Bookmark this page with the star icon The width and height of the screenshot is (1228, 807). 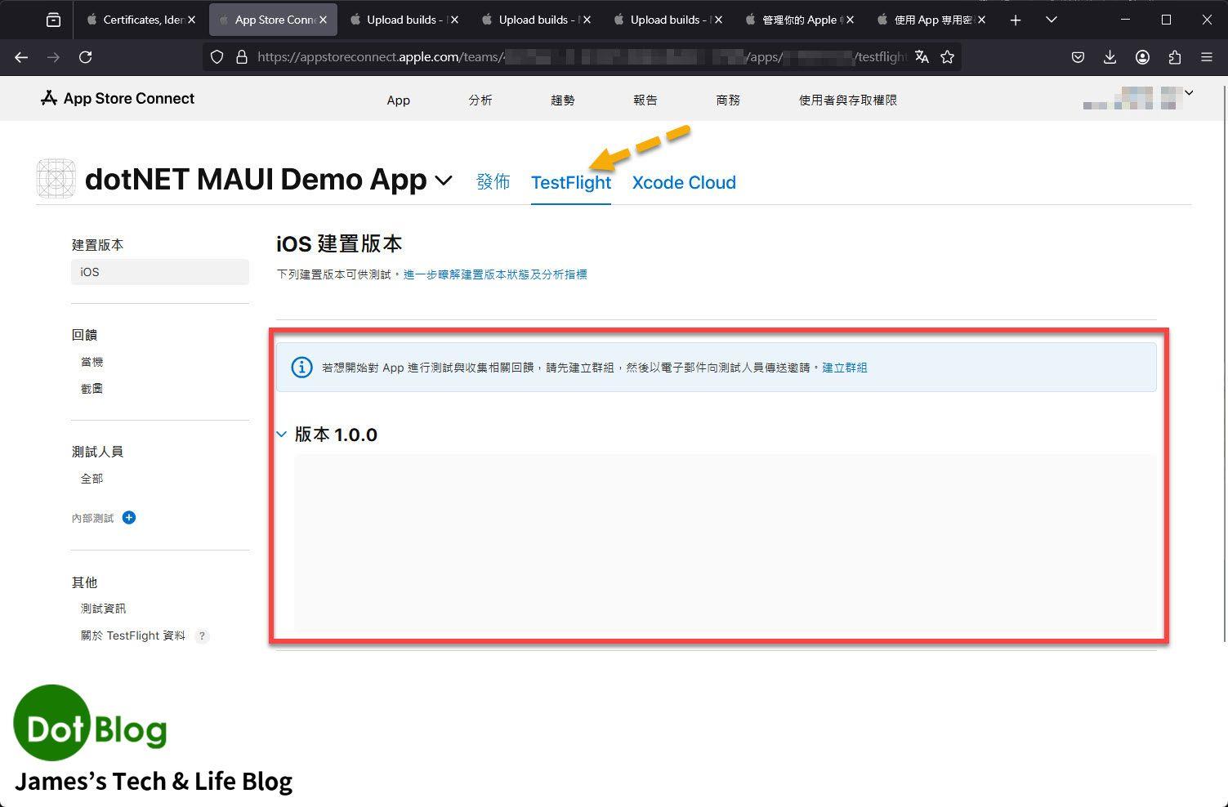click(948, 57)
